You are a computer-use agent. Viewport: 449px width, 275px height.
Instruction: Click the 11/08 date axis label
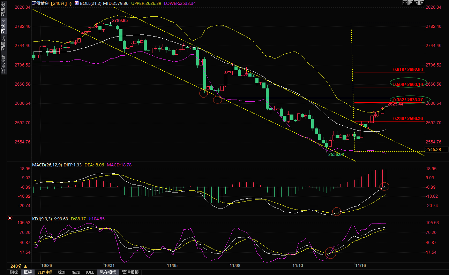point(235,265)
